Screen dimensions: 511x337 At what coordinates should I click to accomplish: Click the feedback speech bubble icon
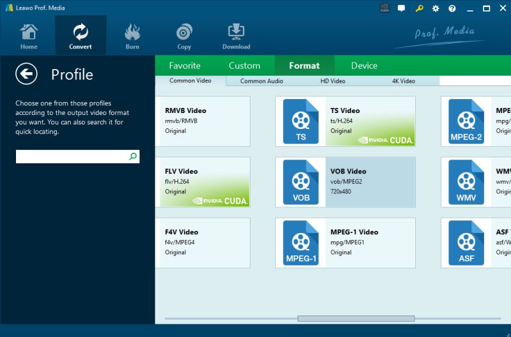402,8
